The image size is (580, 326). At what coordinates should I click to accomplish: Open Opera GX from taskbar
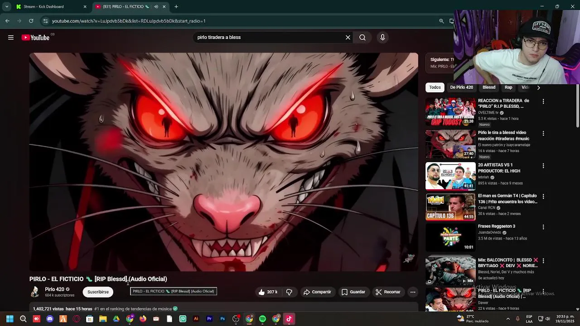tap(77, 319)
